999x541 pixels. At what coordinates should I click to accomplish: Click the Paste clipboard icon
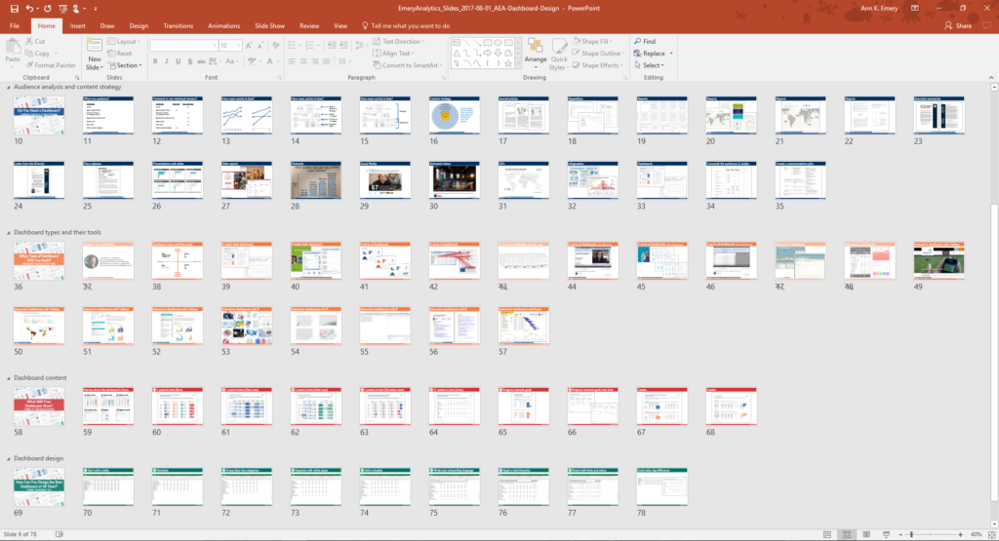(x=12, y=48)
